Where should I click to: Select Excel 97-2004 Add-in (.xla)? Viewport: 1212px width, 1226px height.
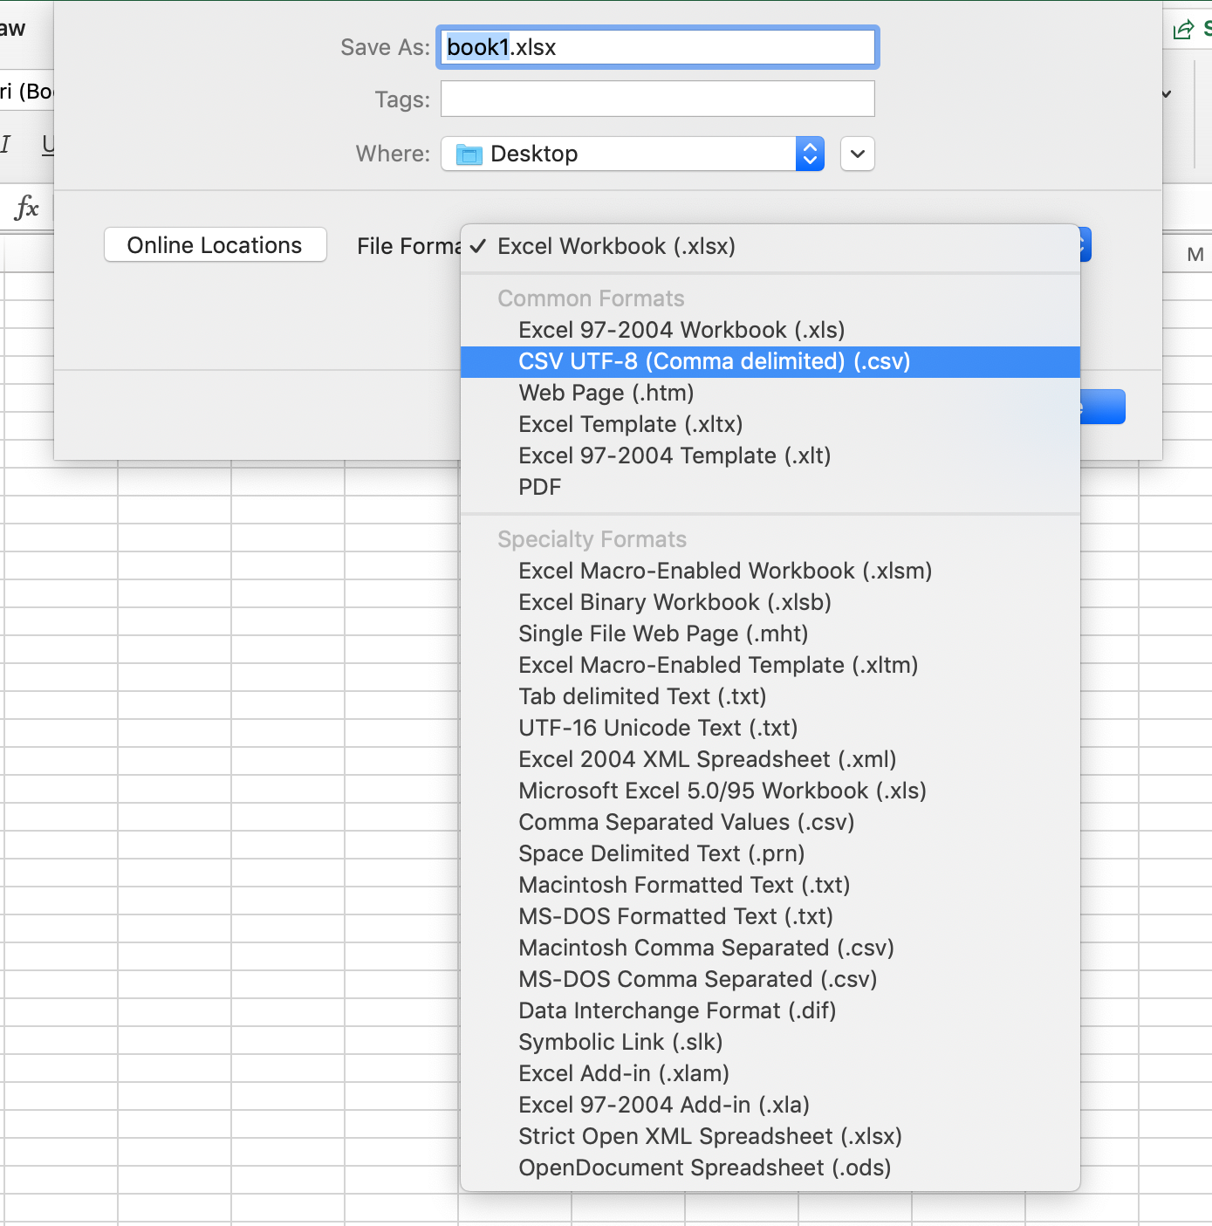(770, 1105)
